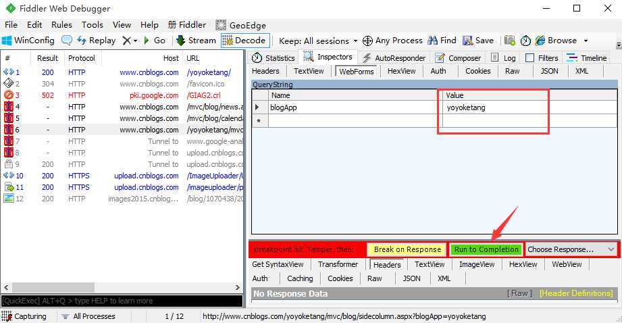This screenshot has height=323, width=622.
Task: Open the Edit menu
Action: [x=34, y=24]
